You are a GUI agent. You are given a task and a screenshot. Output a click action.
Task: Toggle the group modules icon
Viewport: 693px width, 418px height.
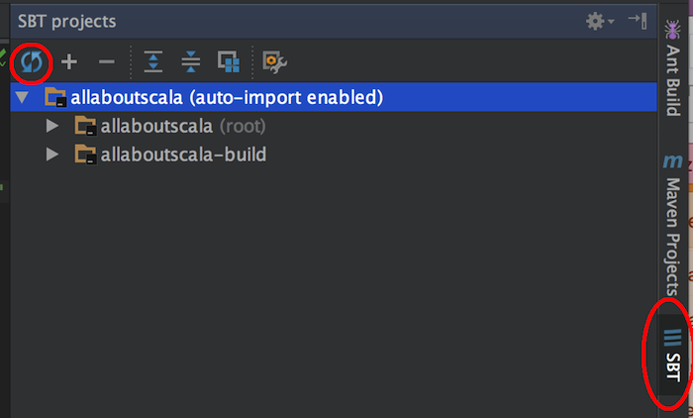(229, 61)
